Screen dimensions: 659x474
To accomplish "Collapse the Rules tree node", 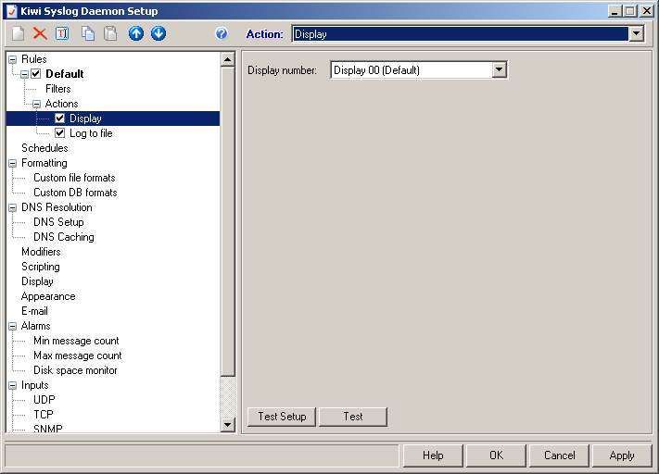I will pos(13,59).
